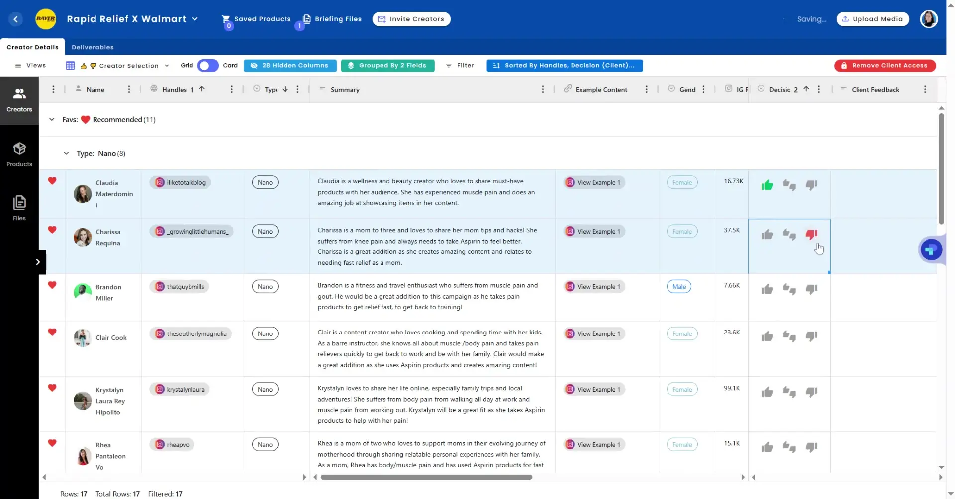The width and height of the screenshot is (955, 499).
Task: Collapse the Favs Recommended group
Action: pos(52,119)
